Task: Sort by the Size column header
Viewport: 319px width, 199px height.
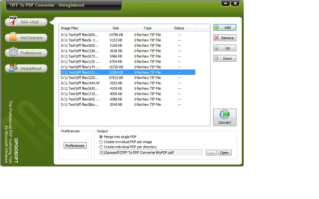Action: (116, 28)
